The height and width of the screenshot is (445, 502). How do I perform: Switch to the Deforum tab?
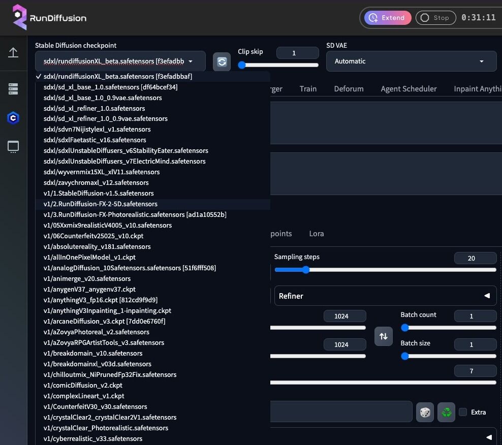click(x=349, y=89)
